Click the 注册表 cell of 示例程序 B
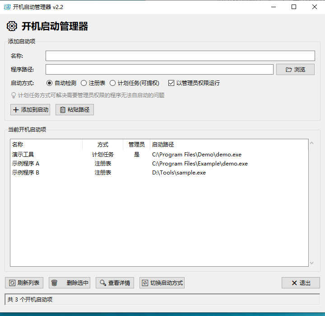This screenshot has width=325, height=316. coord(103,173)
